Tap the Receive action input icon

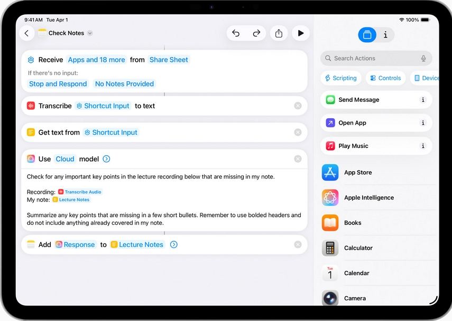click(31, 60)
